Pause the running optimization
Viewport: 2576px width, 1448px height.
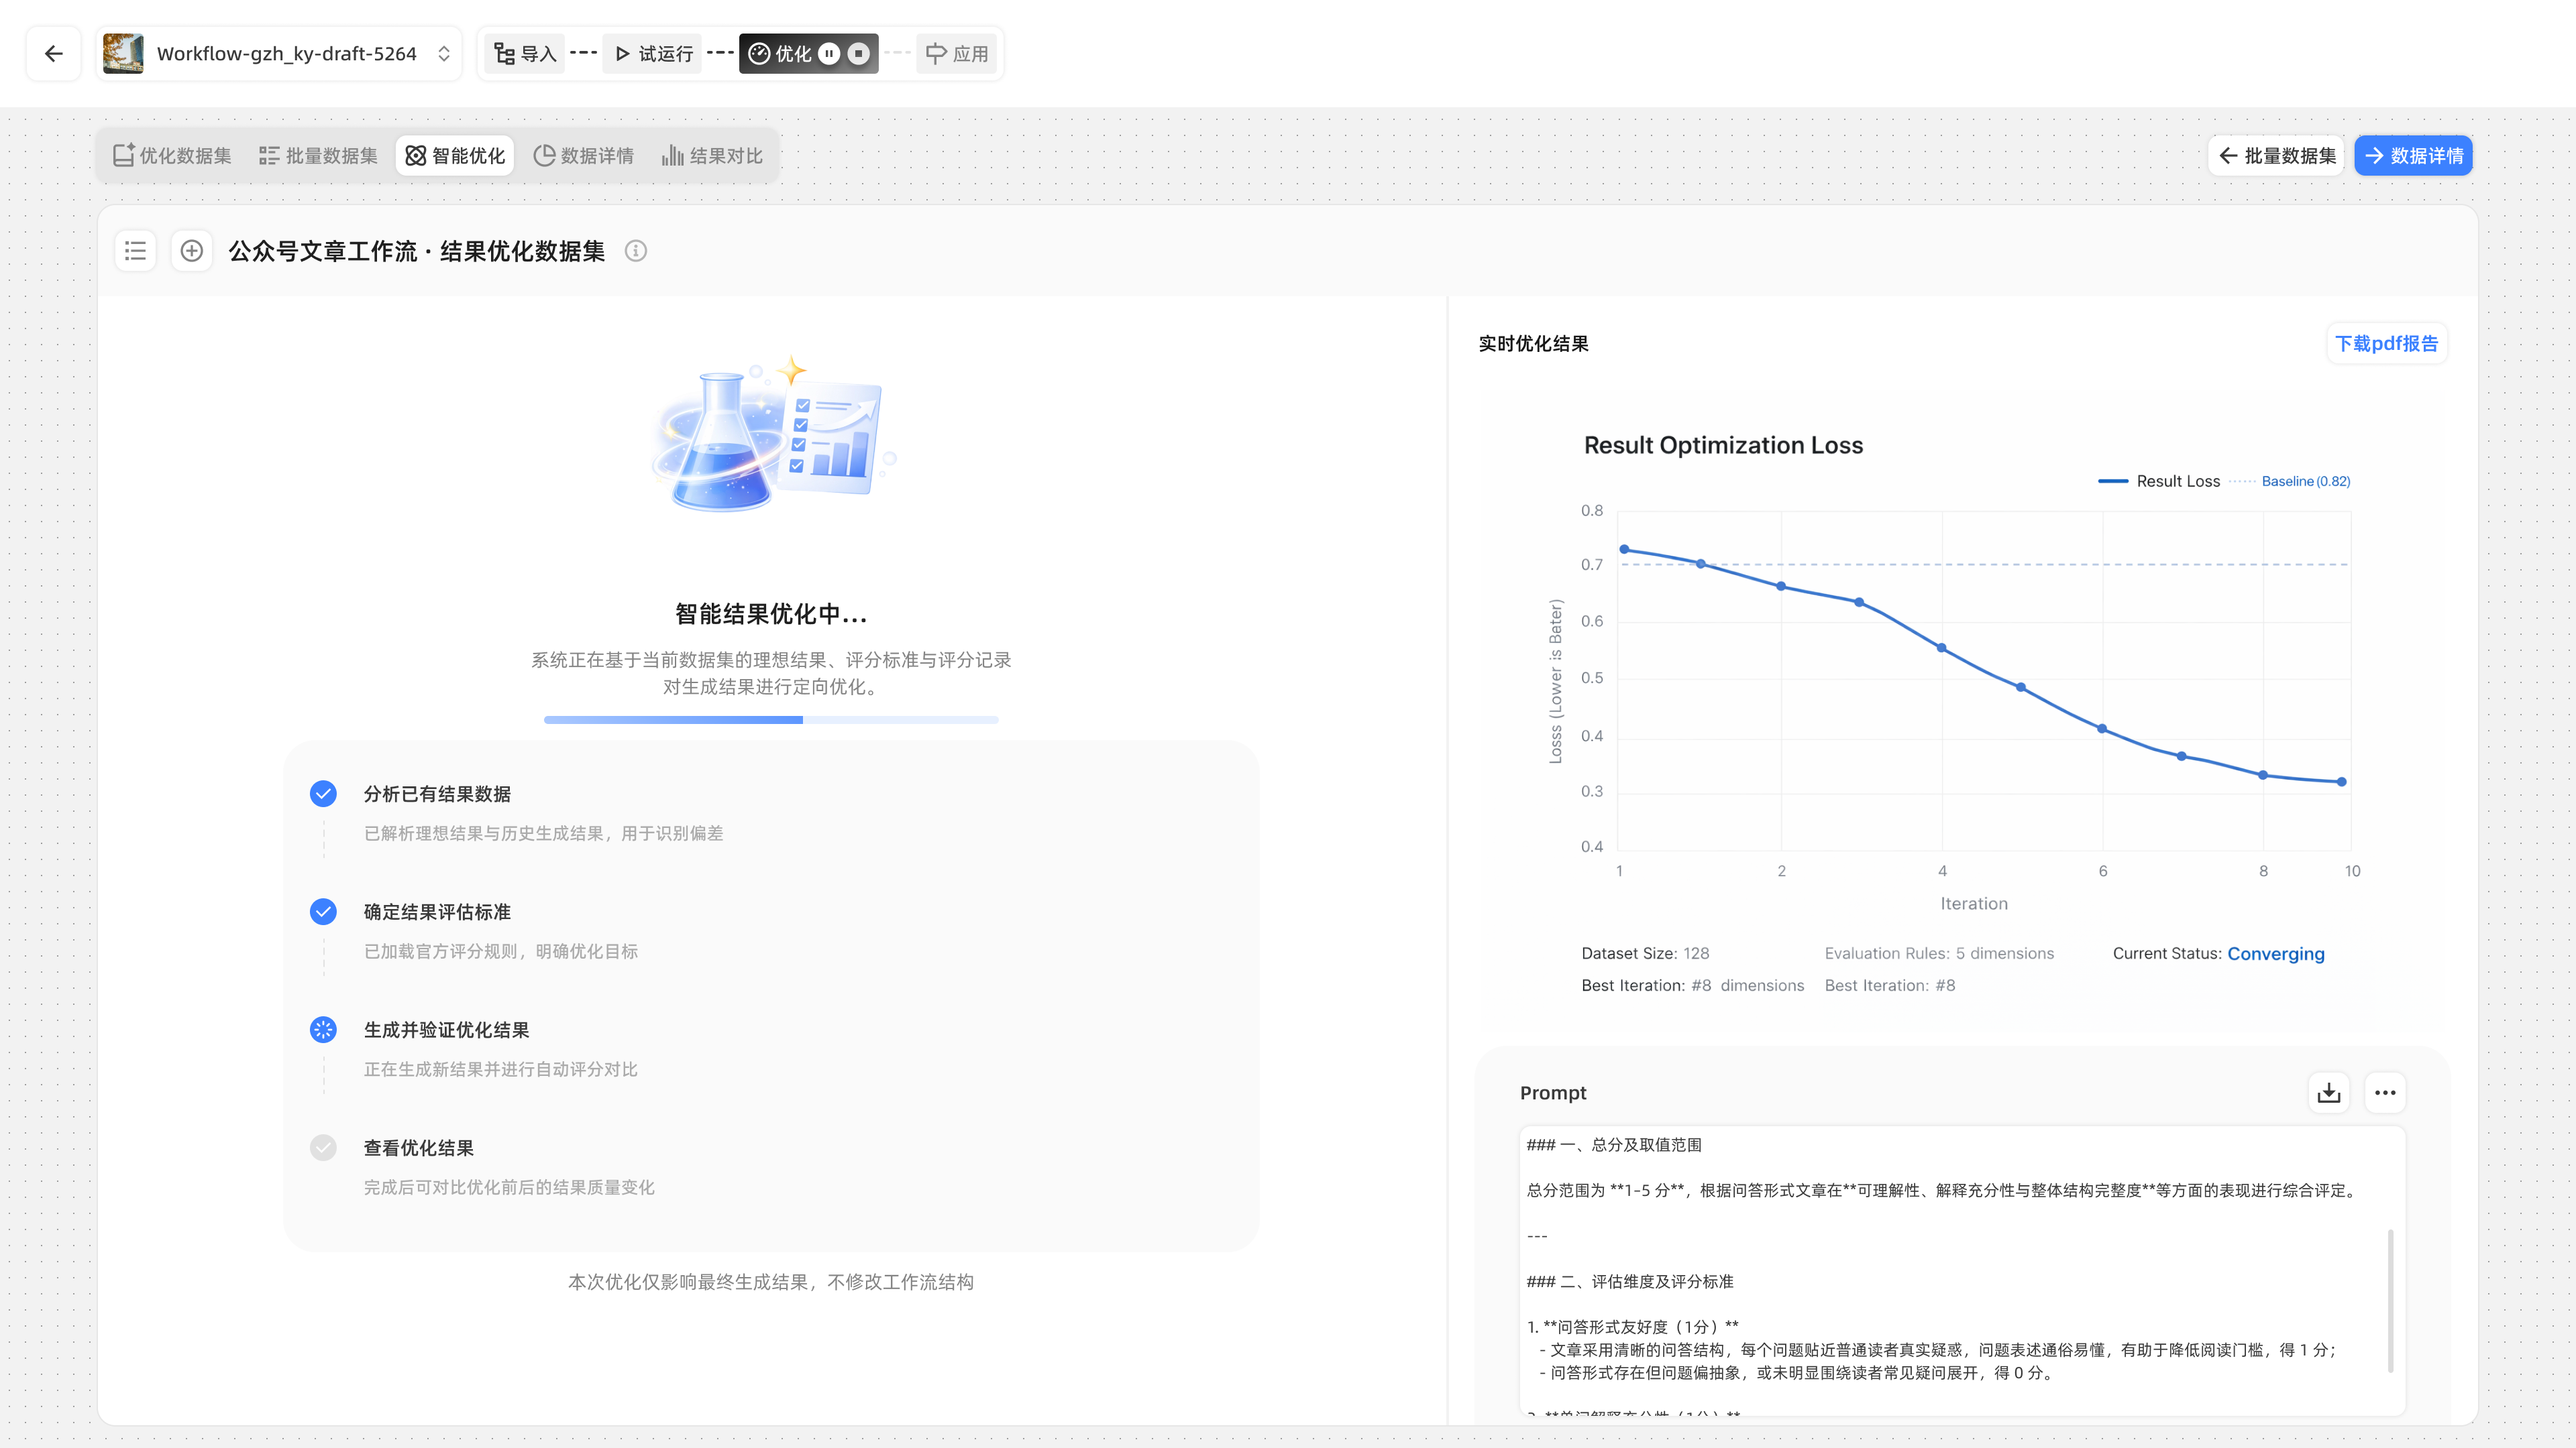point(829,53)
